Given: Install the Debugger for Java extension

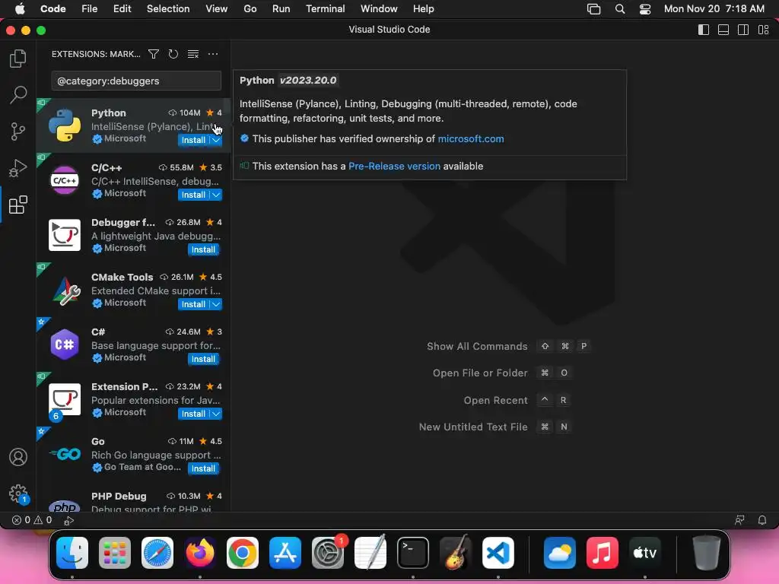Looking at the screenshot, I should click(x=203, y=249).
